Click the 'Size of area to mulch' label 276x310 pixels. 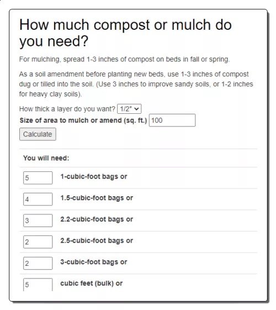click(x=83, y=120)
